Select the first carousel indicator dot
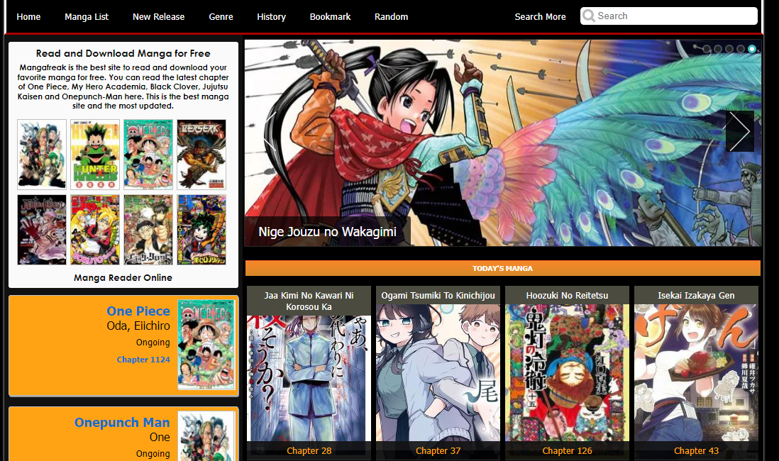The image size is (779, 461). [x=707, y=49]
